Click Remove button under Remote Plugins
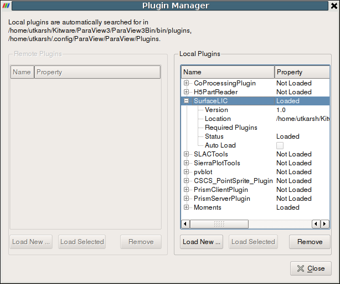Screen dimensions: 340x284 (x=141, y=242)
